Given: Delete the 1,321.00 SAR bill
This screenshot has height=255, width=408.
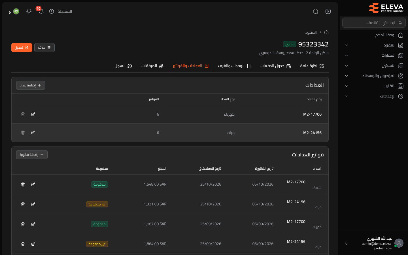Looking at the screenshot, I should [23, 204].
